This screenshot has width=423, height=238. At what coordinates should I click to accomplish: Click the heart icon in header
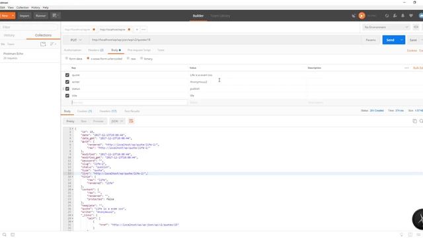[x=411, y=16]
